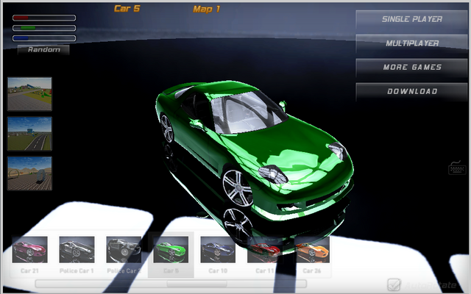This screenshot has height=294, width=471.
Task: Adjust the blue color slider
Action: [x=44, y=38]
